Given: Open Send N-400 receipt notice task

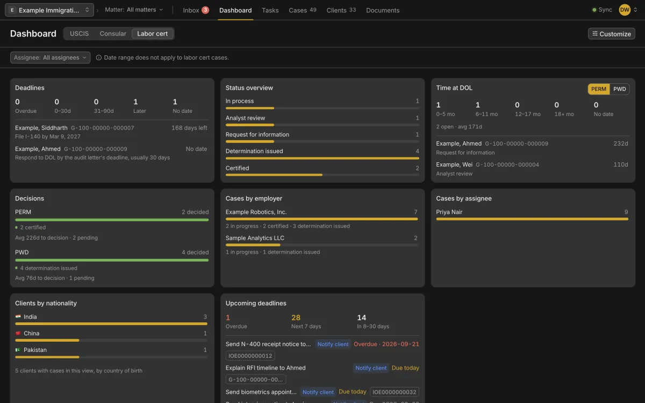Looking at the screenshot, I should (x=268, y=344).
